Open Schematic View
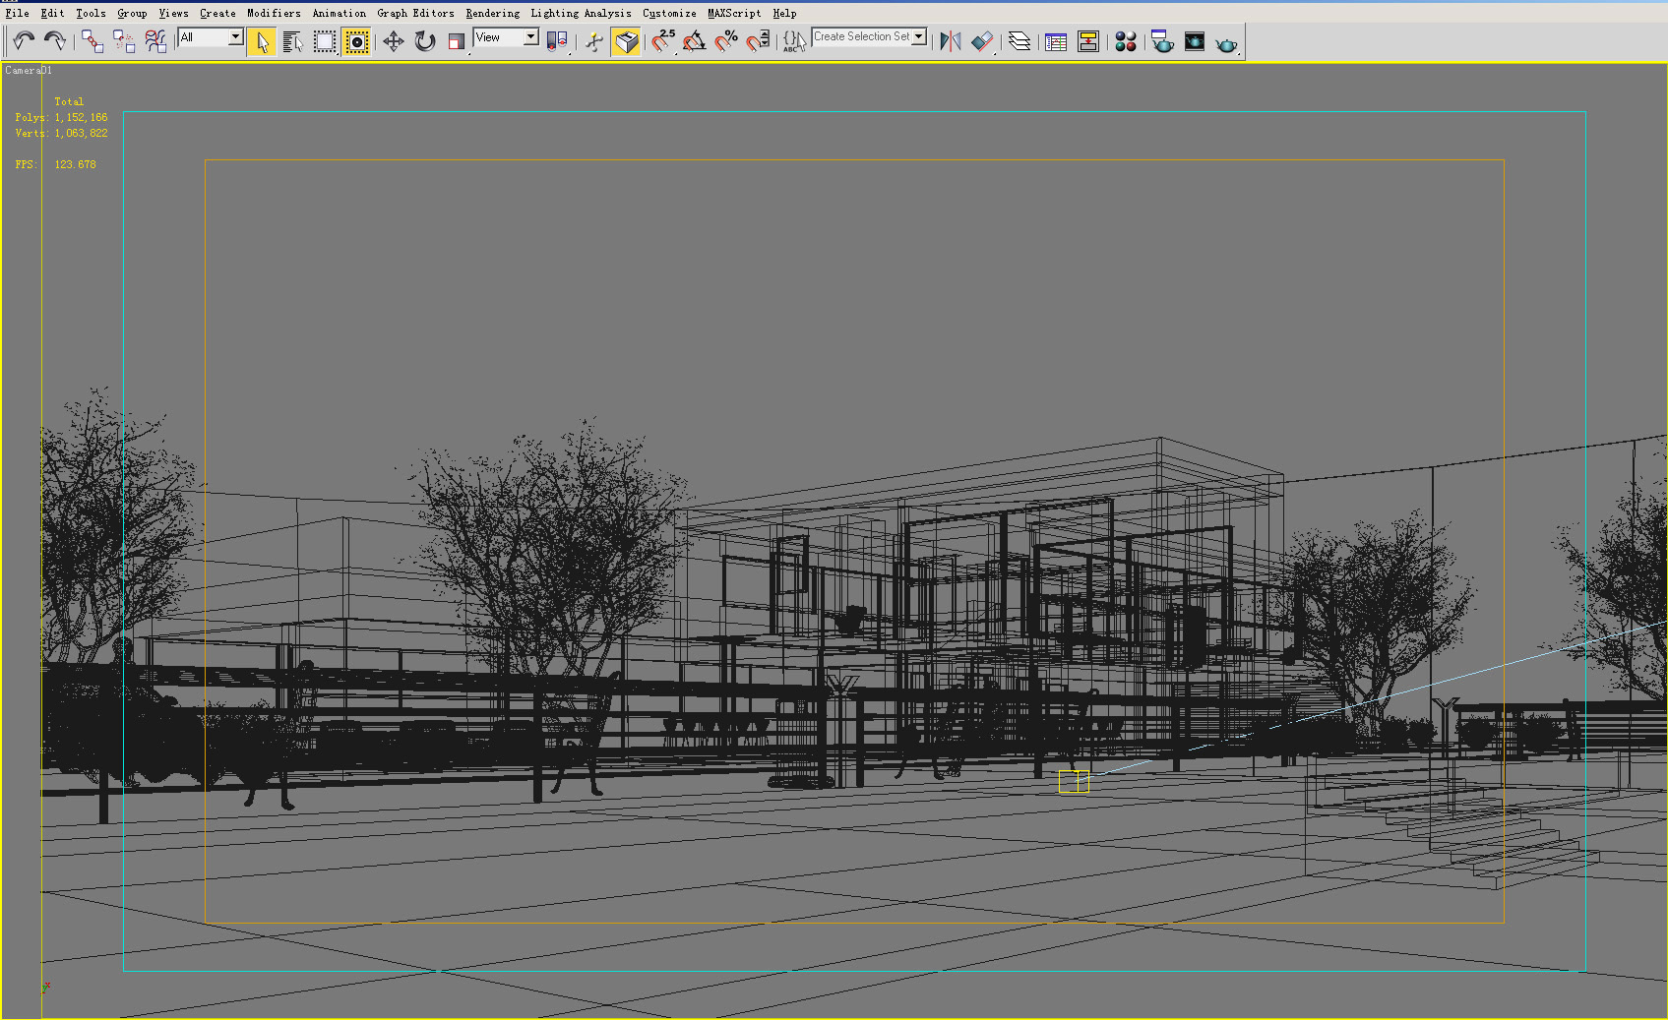The height and width of the screenshot is (1020, 1668). click(1088, 41)
